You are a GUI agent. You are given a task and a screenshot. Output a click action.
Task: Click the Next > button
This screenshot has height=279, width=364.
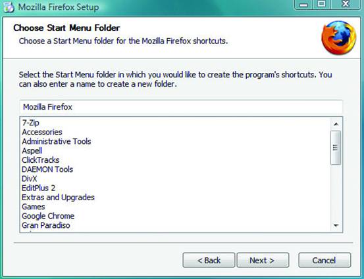tap(263, 260)
